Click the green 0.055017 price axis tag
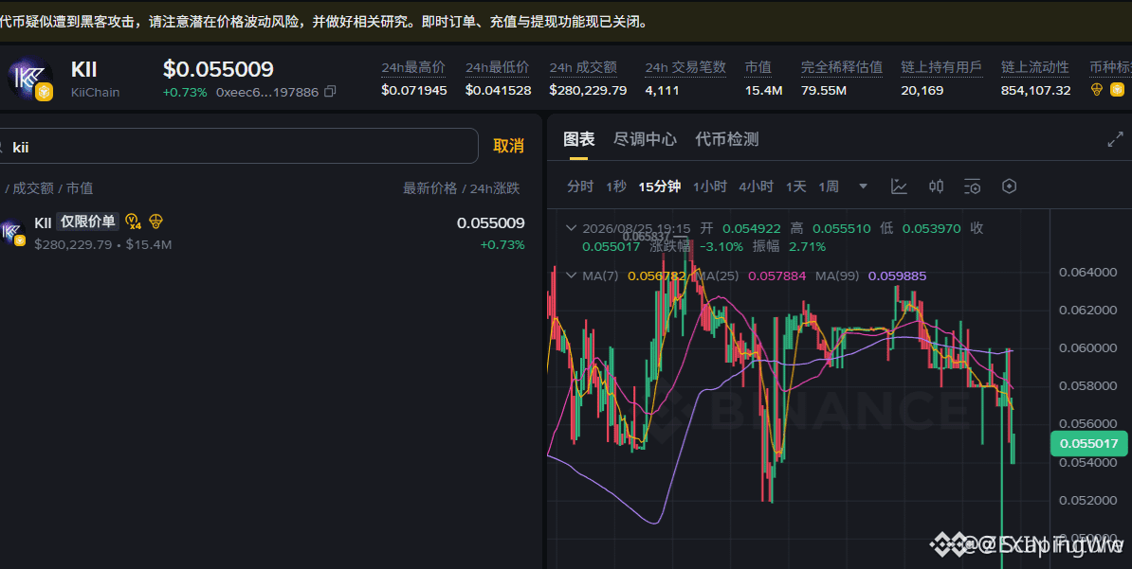1132x569 pixels. pos(1090,443)
